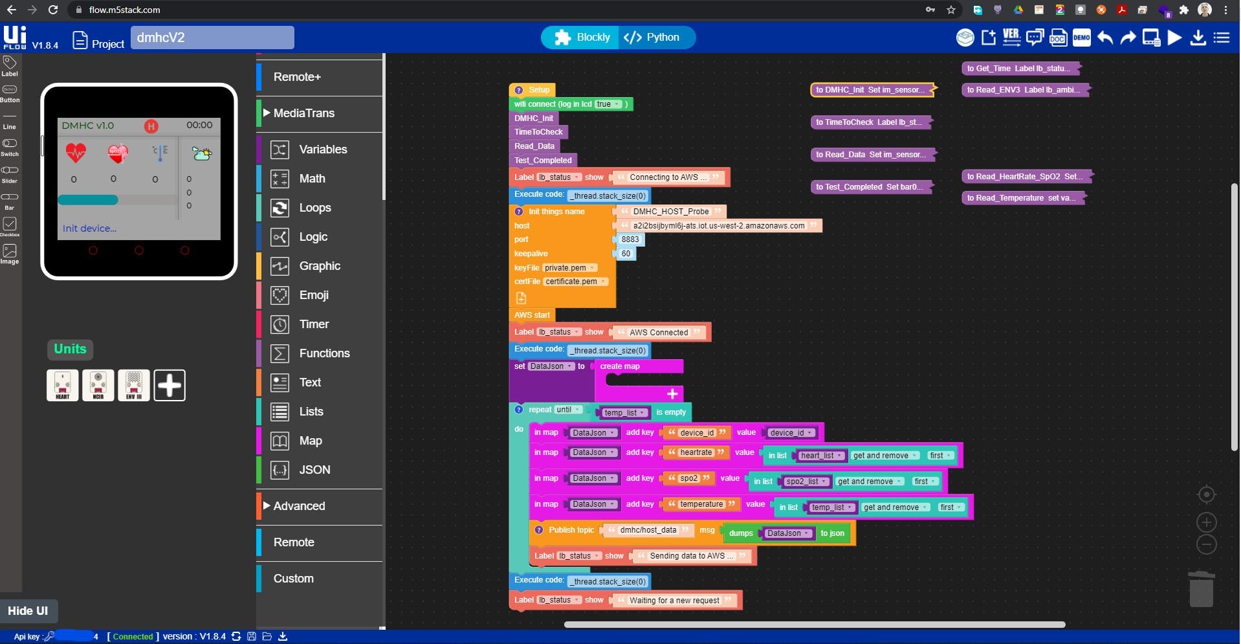
Task: Add a new unit with plus
Action: tap(170, 385)
